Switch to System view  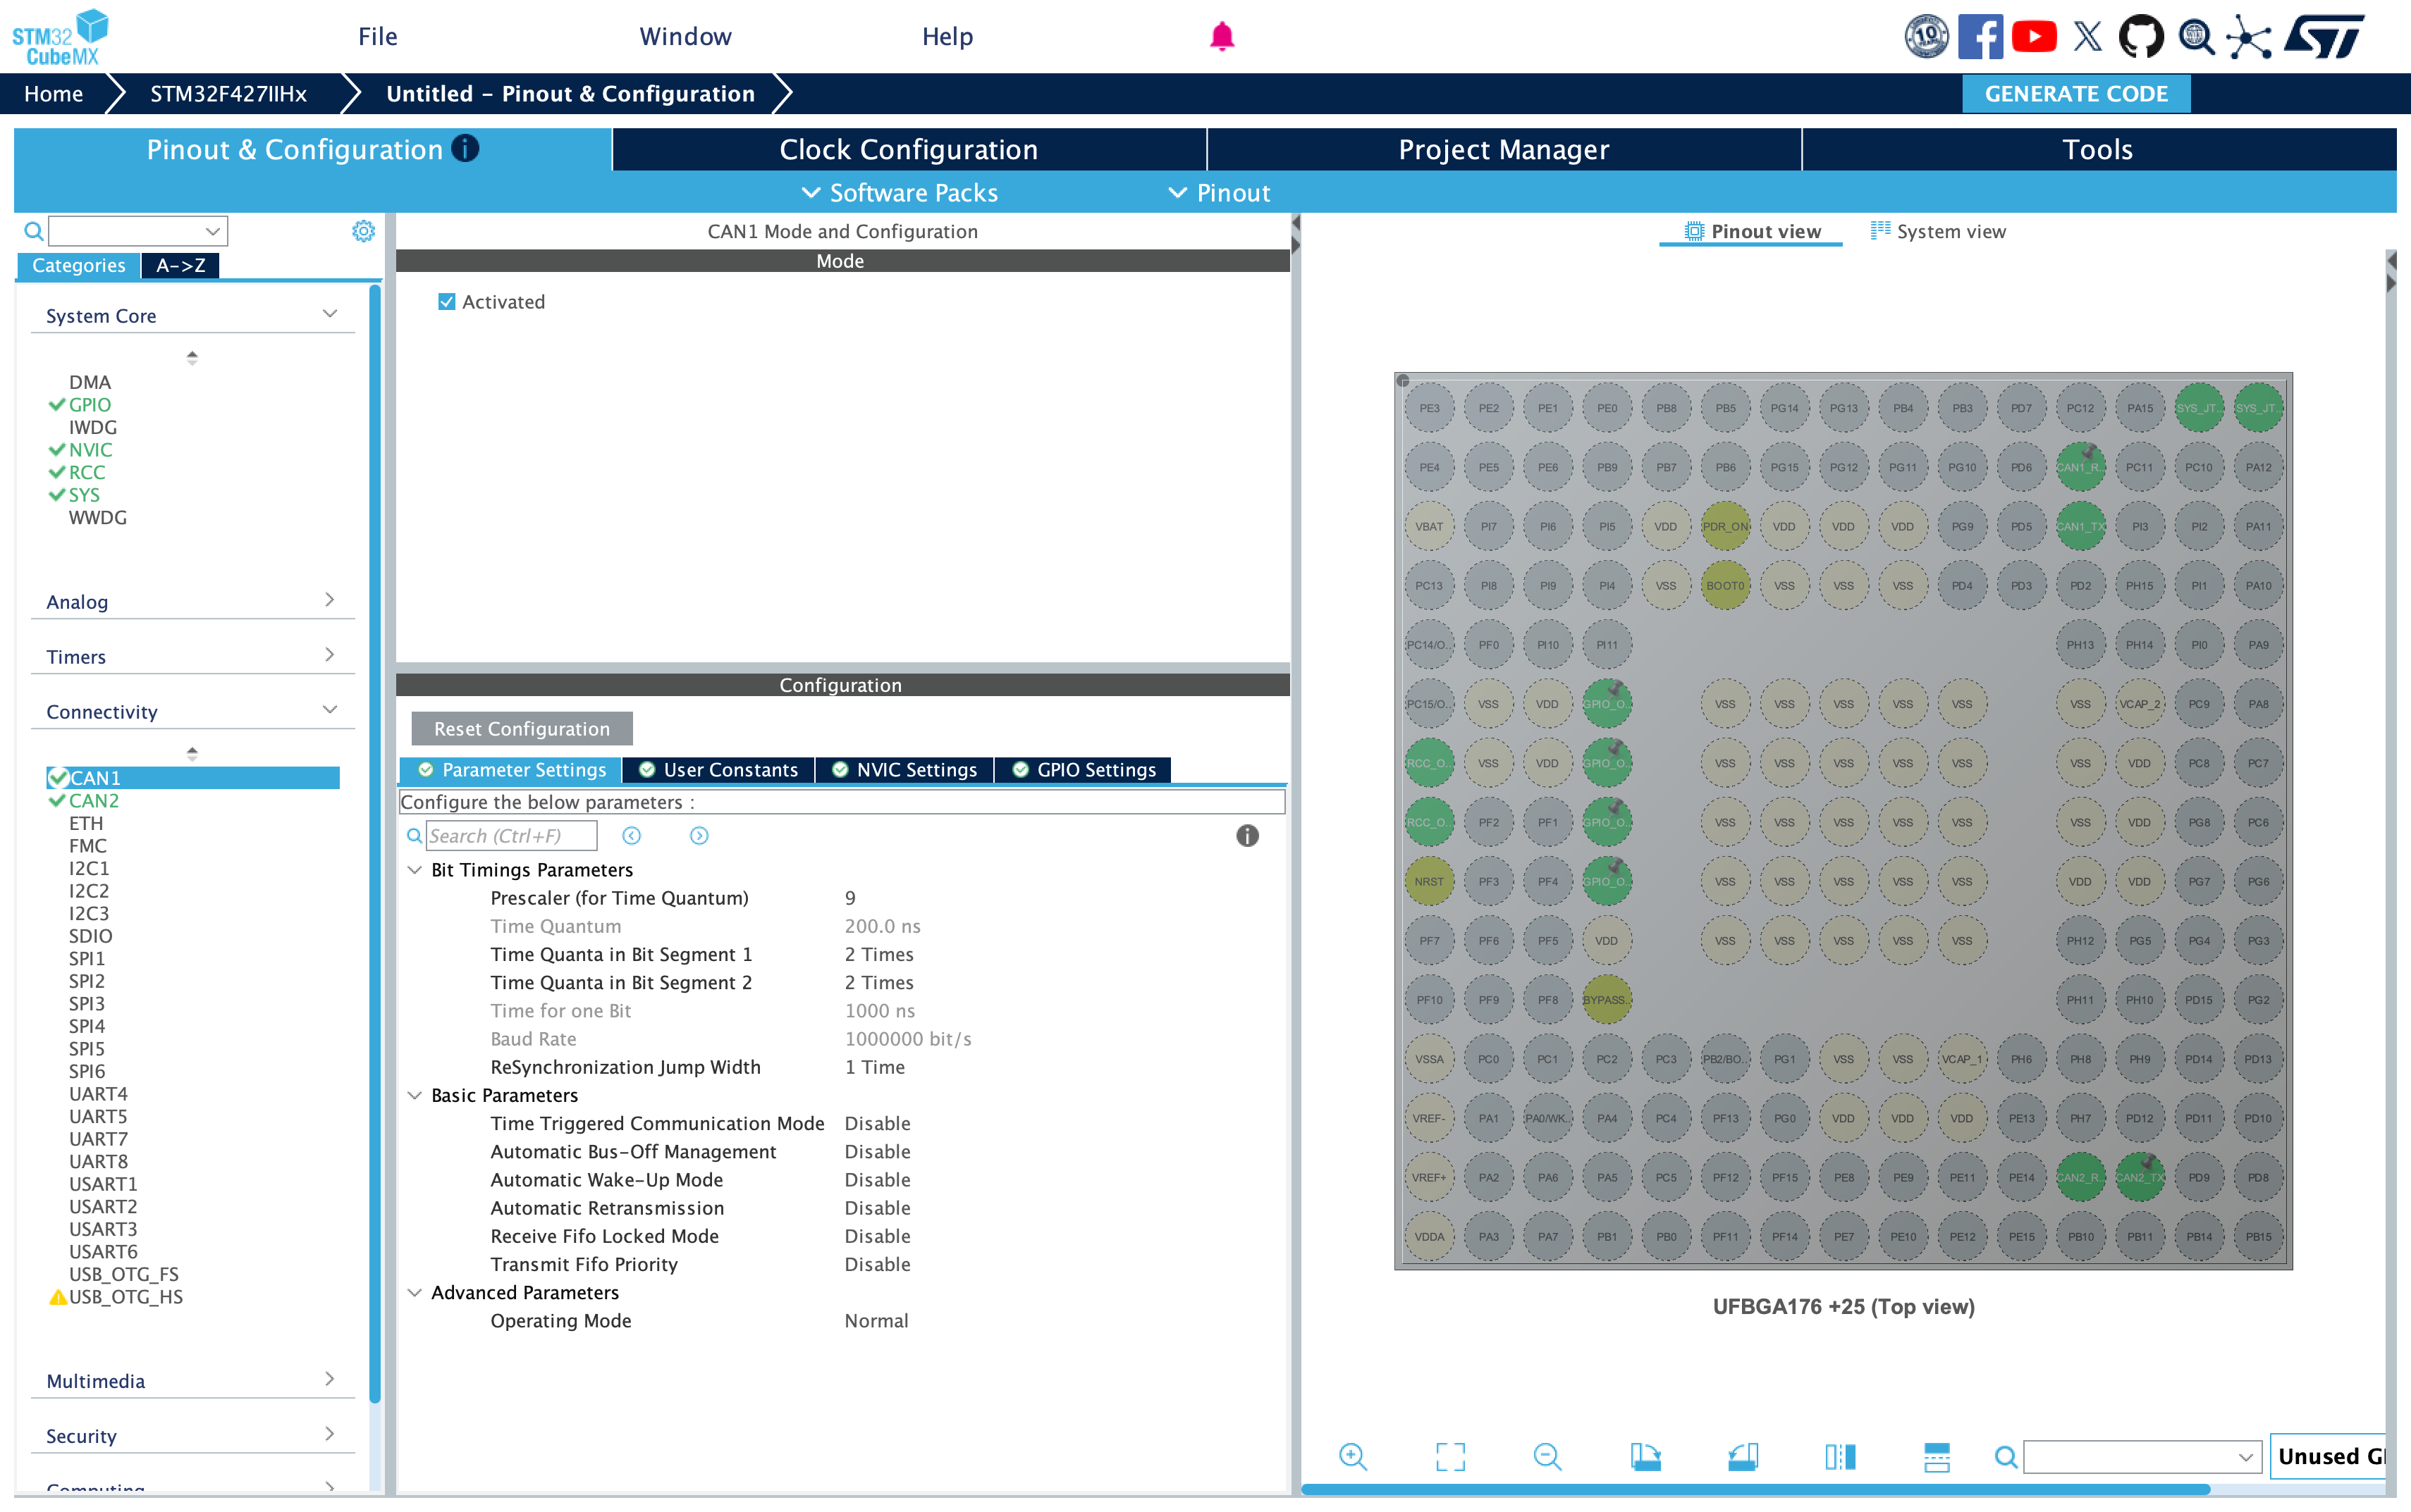point(1938,231)
